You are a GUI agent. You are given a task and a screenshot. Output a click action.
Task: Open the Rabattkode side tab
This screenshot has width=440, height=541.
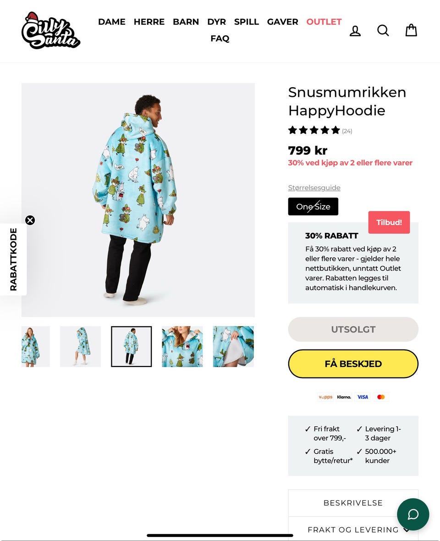(13, 259)
